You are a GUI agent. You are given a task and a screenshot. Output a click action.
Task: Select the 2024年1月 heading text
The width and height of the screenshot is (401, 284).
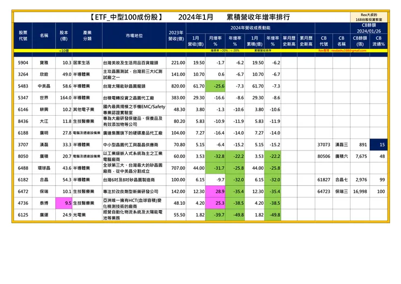[x=196, y=17]
